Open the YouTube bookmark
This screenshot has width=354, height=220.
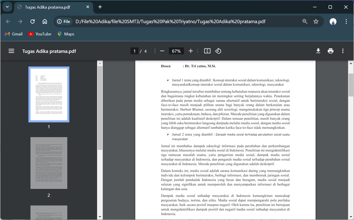40,34
